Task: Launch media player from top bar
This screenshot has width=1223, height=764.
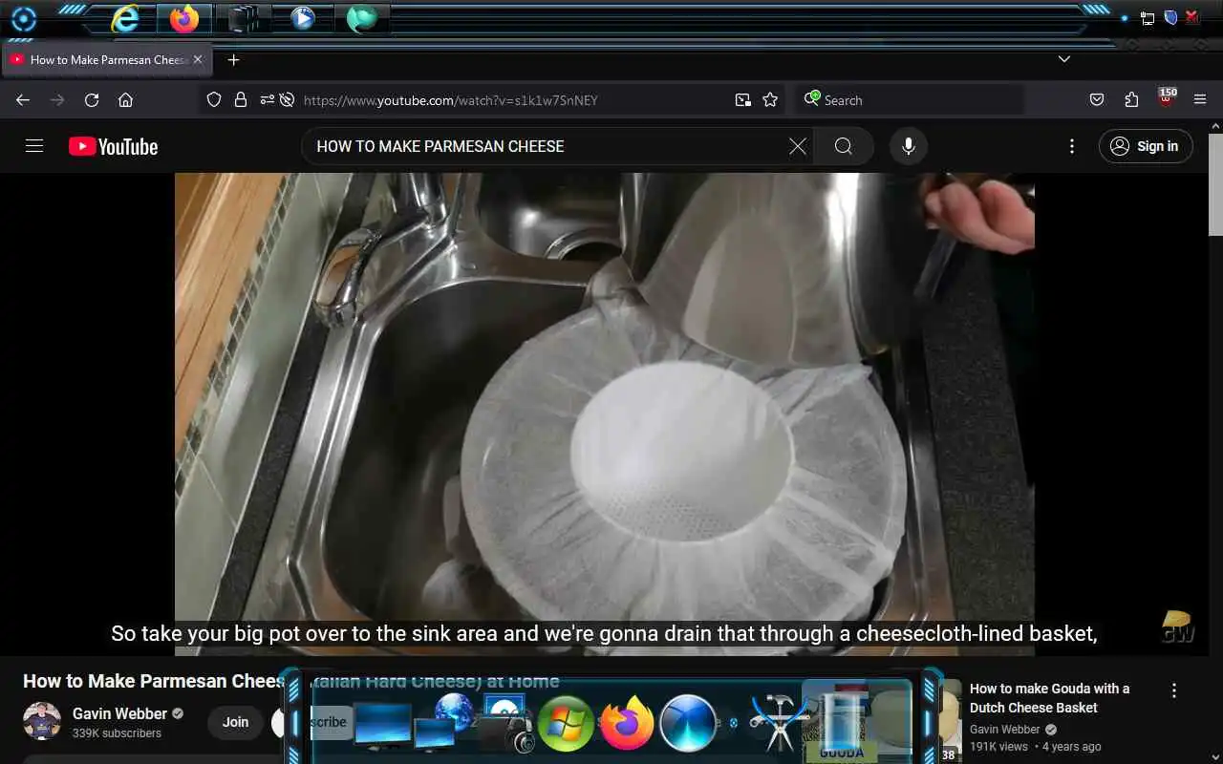Action: point(302,18)
